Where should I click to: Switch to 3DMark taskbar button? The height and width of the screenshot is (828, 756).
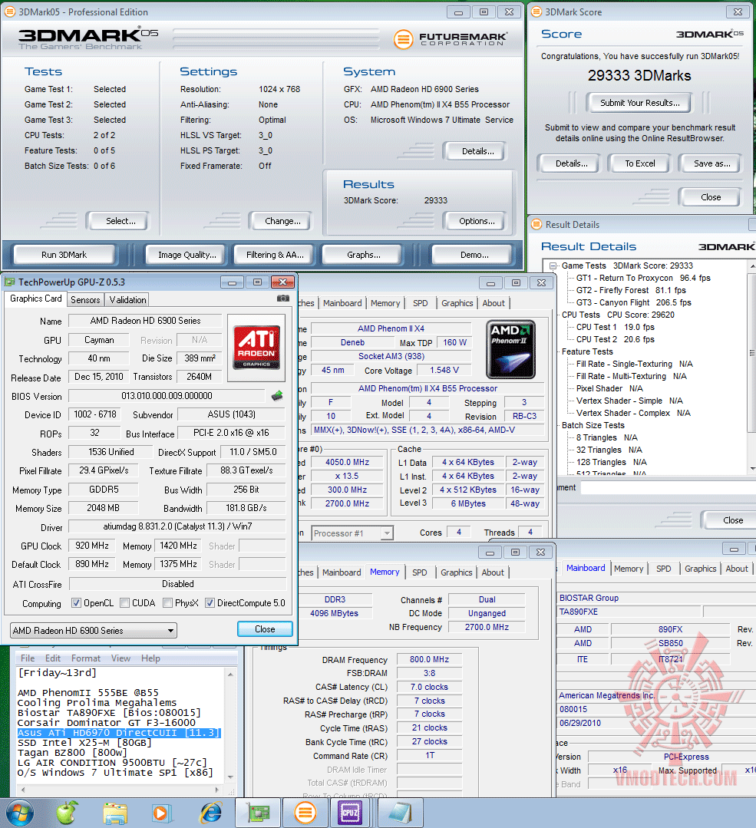pyautogui.click(x=305, y=813)
